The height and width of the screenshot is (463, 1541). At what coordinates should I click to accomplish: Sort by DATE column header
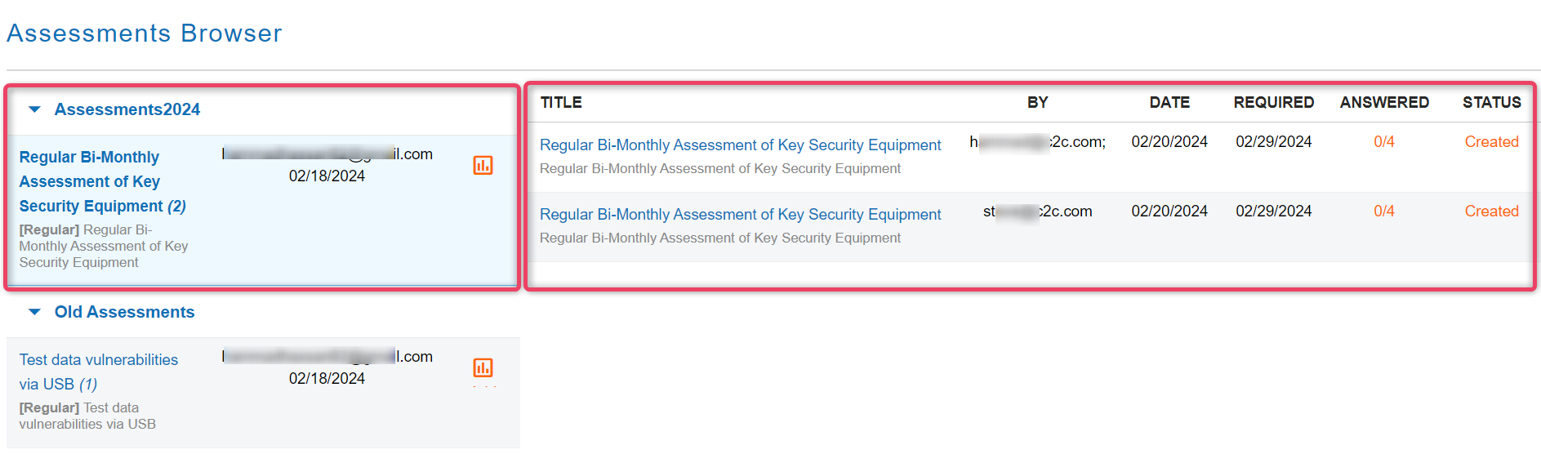point(1169,102)
